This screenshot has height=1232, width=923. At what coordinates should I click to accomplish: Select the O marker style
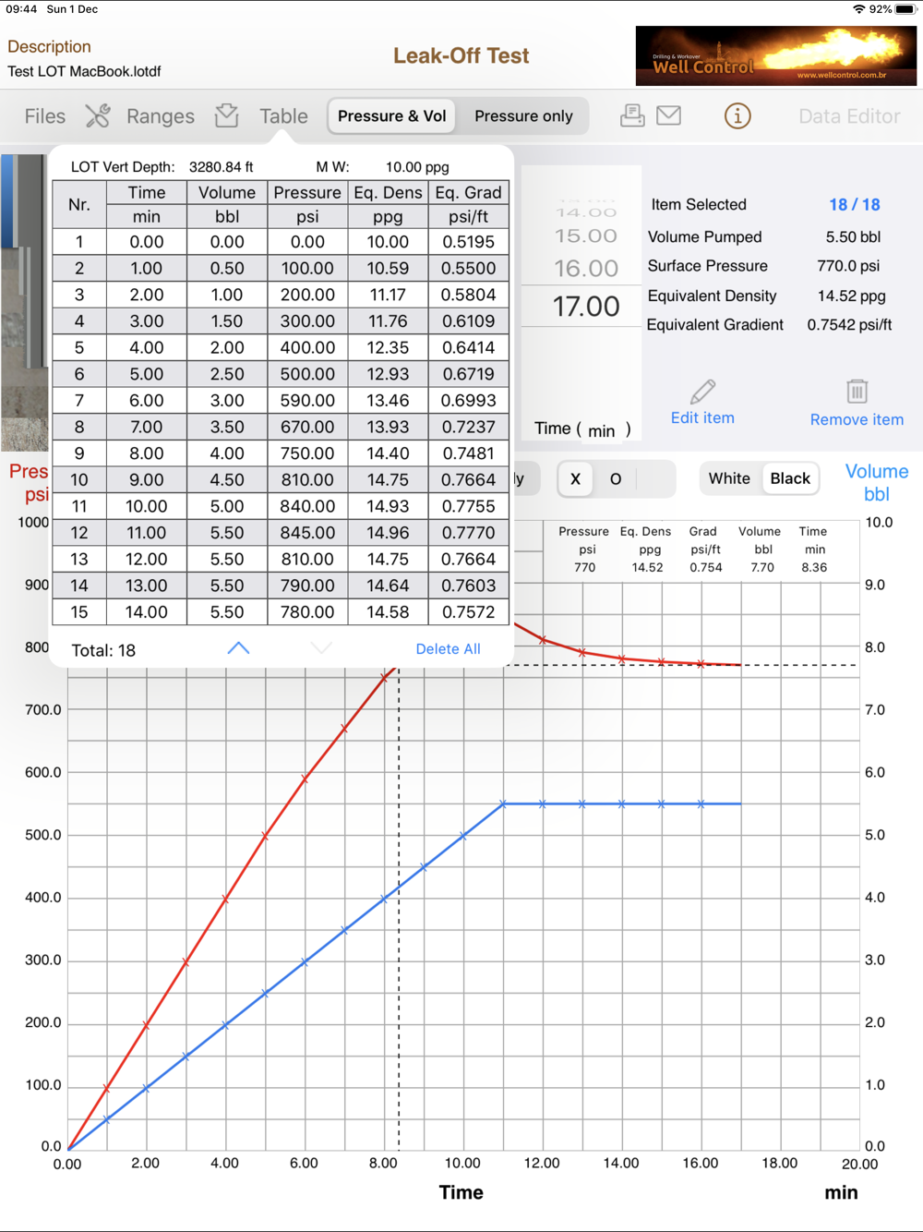[x=616, y=478]
